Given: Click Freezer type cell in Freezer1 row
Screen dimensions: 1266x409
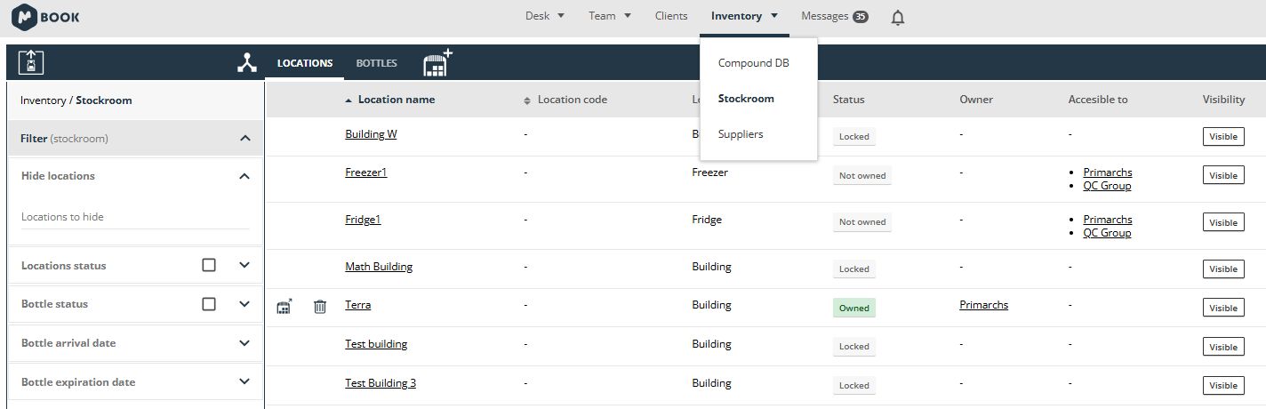Looking at the screenshot, I should coord(710,172).
